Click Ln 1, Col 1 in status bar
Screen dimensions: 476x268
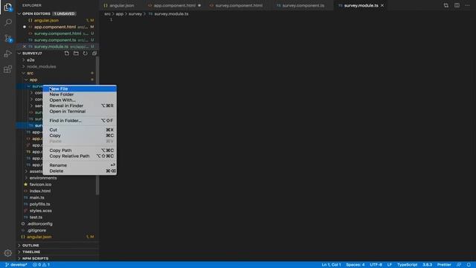[x=331, y=265]
